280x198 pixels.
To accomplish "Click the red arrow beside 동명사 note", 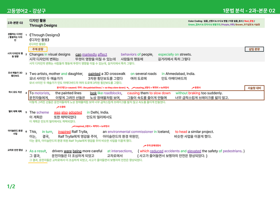I will coord(193,88).
